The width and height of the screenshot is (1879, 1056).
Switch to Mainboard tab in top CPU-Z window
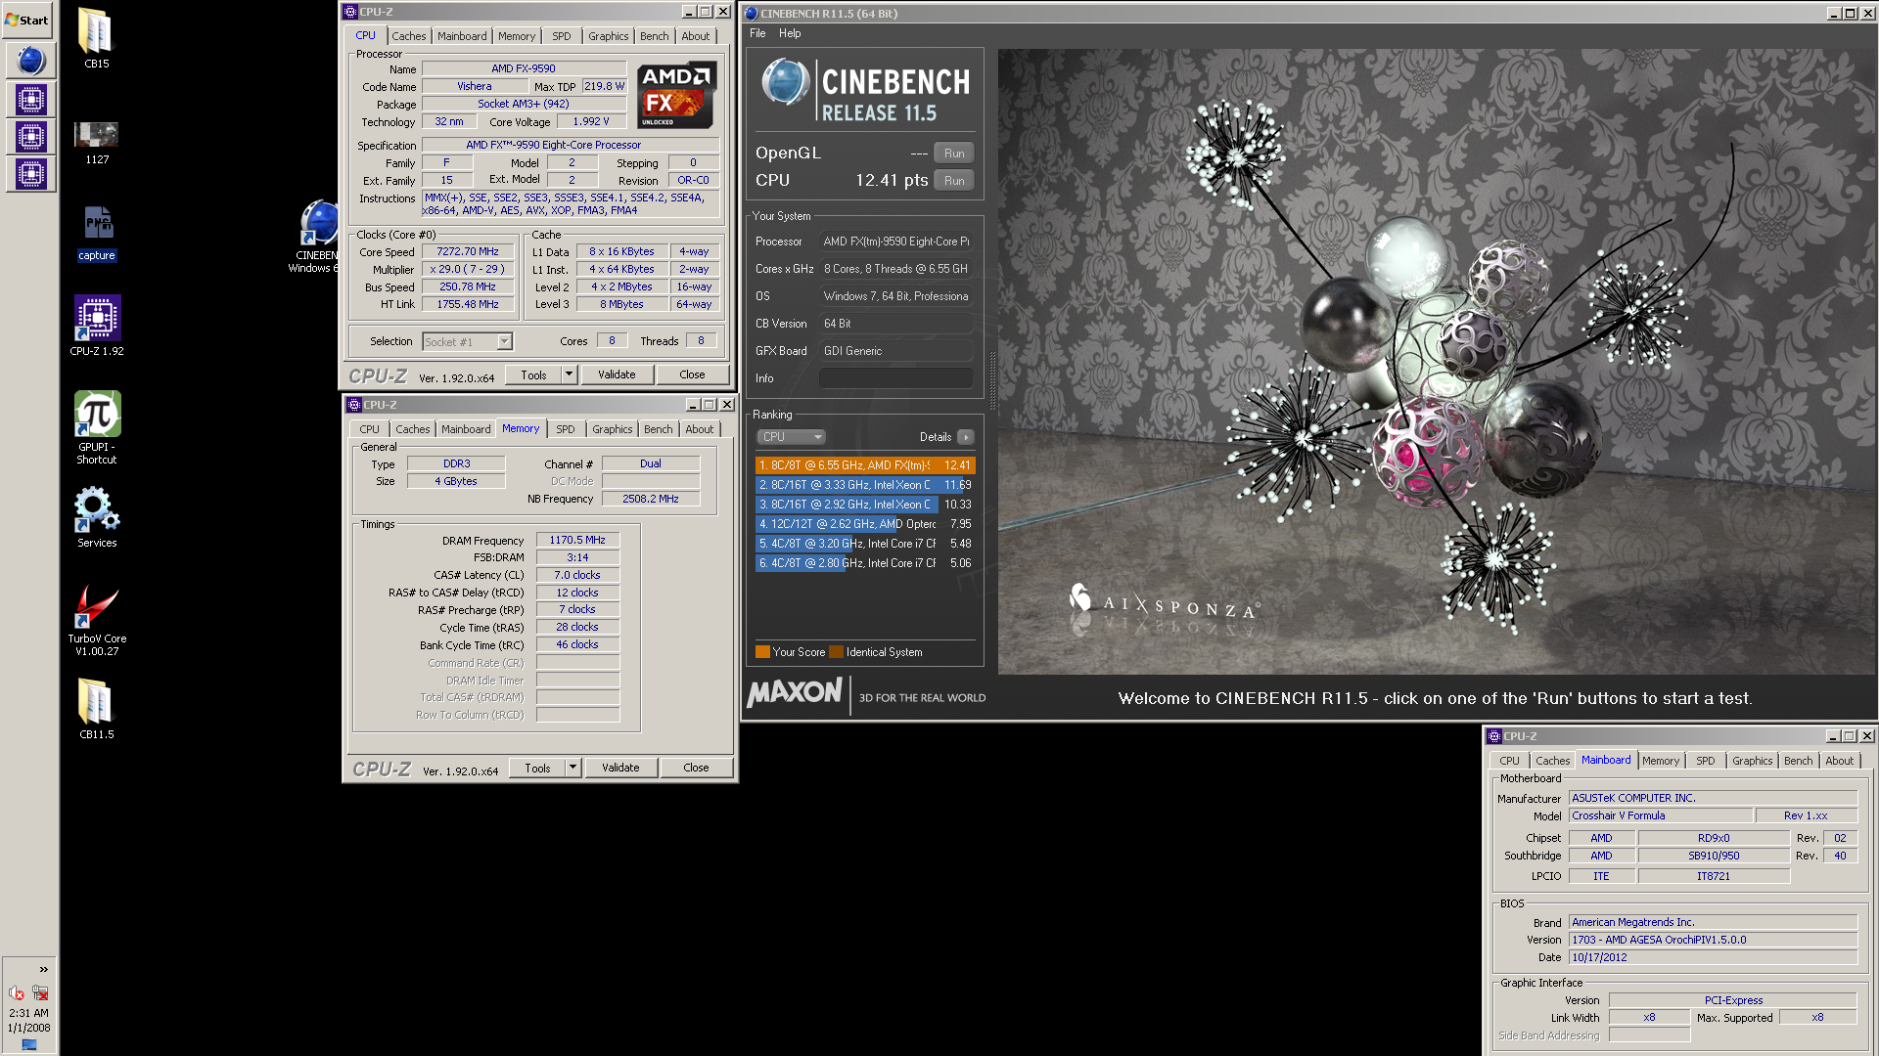tap(462, 36)
